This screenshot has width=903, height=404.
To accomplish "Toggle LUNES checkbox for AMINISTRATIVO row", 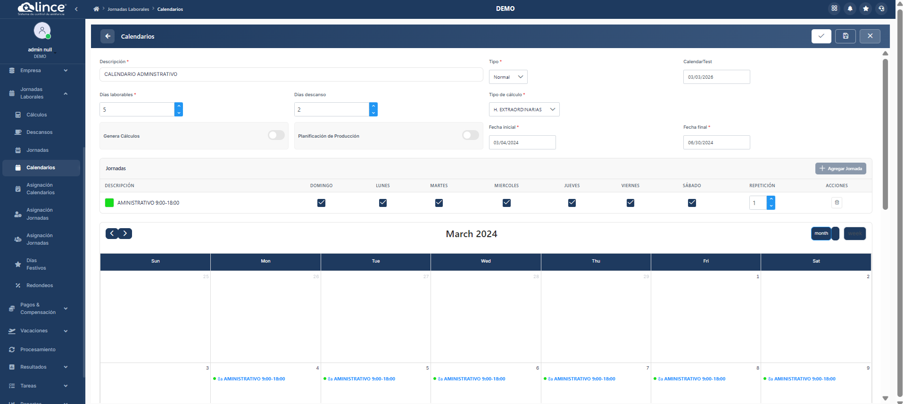I will click(383, 203).
